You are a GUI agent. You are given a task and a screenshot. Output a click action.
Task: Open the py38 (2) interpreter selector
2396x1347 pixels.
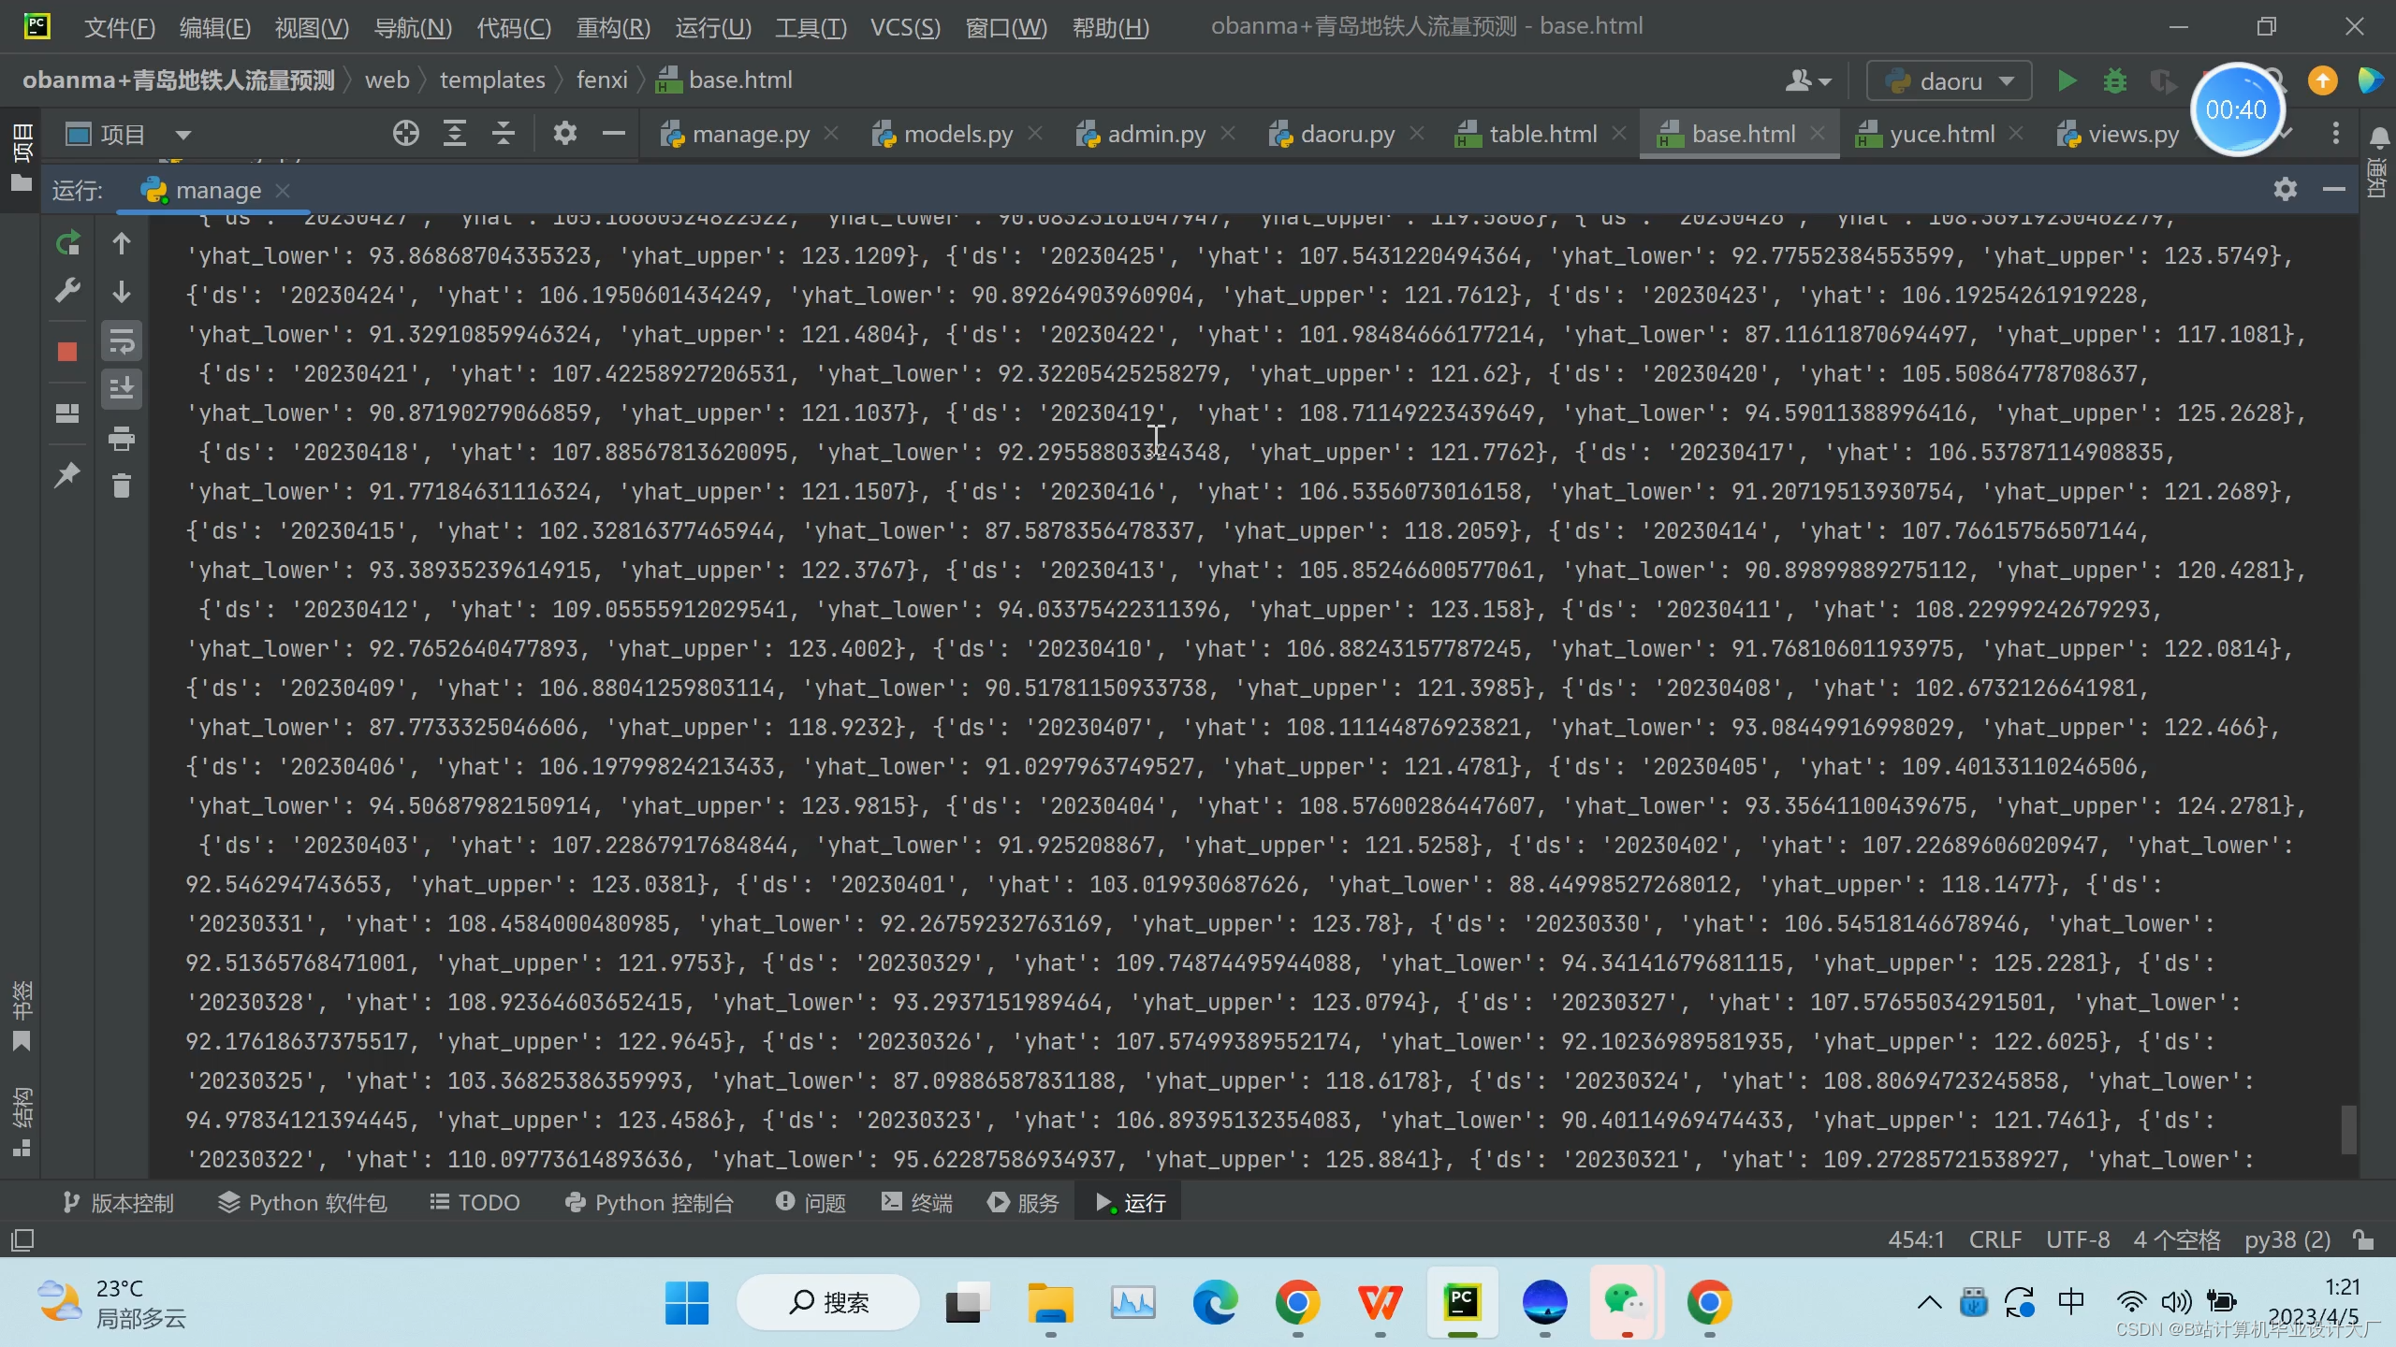pos(2286,1240)
